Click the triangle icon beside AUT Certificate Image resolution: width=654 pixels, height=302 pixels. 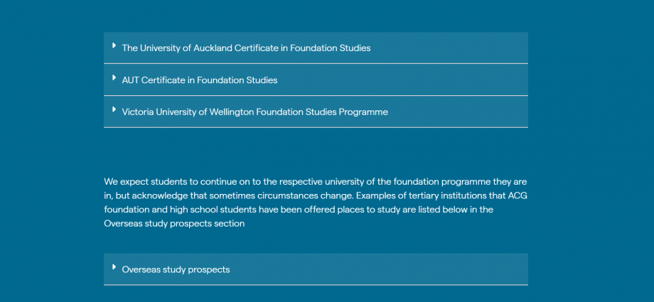pos(114,77)
